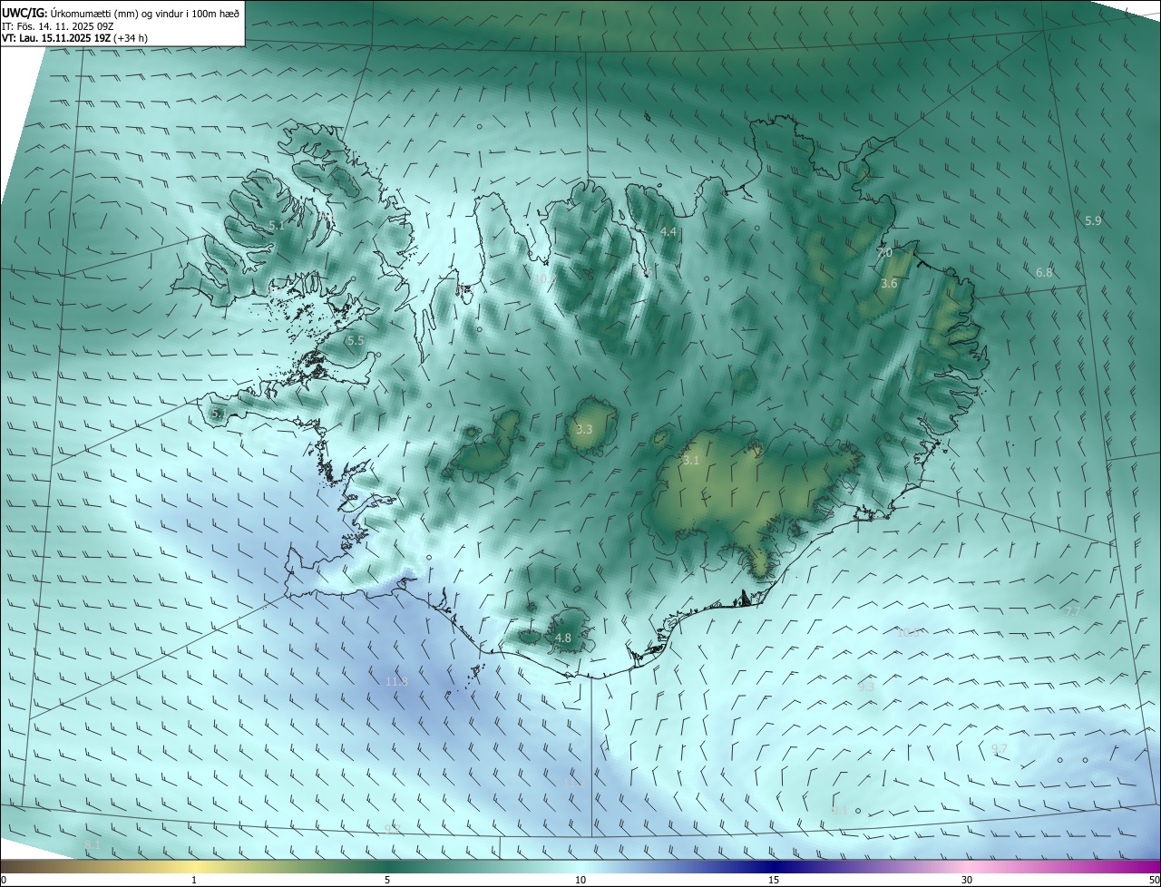The width and height of the screenshot is (1161, 887).
Task: Click the 4.8 value near the south coast
Action: tap(562, 638)
